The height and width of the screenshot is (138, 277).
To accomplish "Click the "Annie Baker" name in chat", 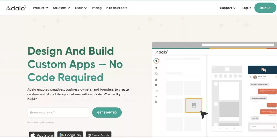I will pyautogui.click(x=262, y=76).
